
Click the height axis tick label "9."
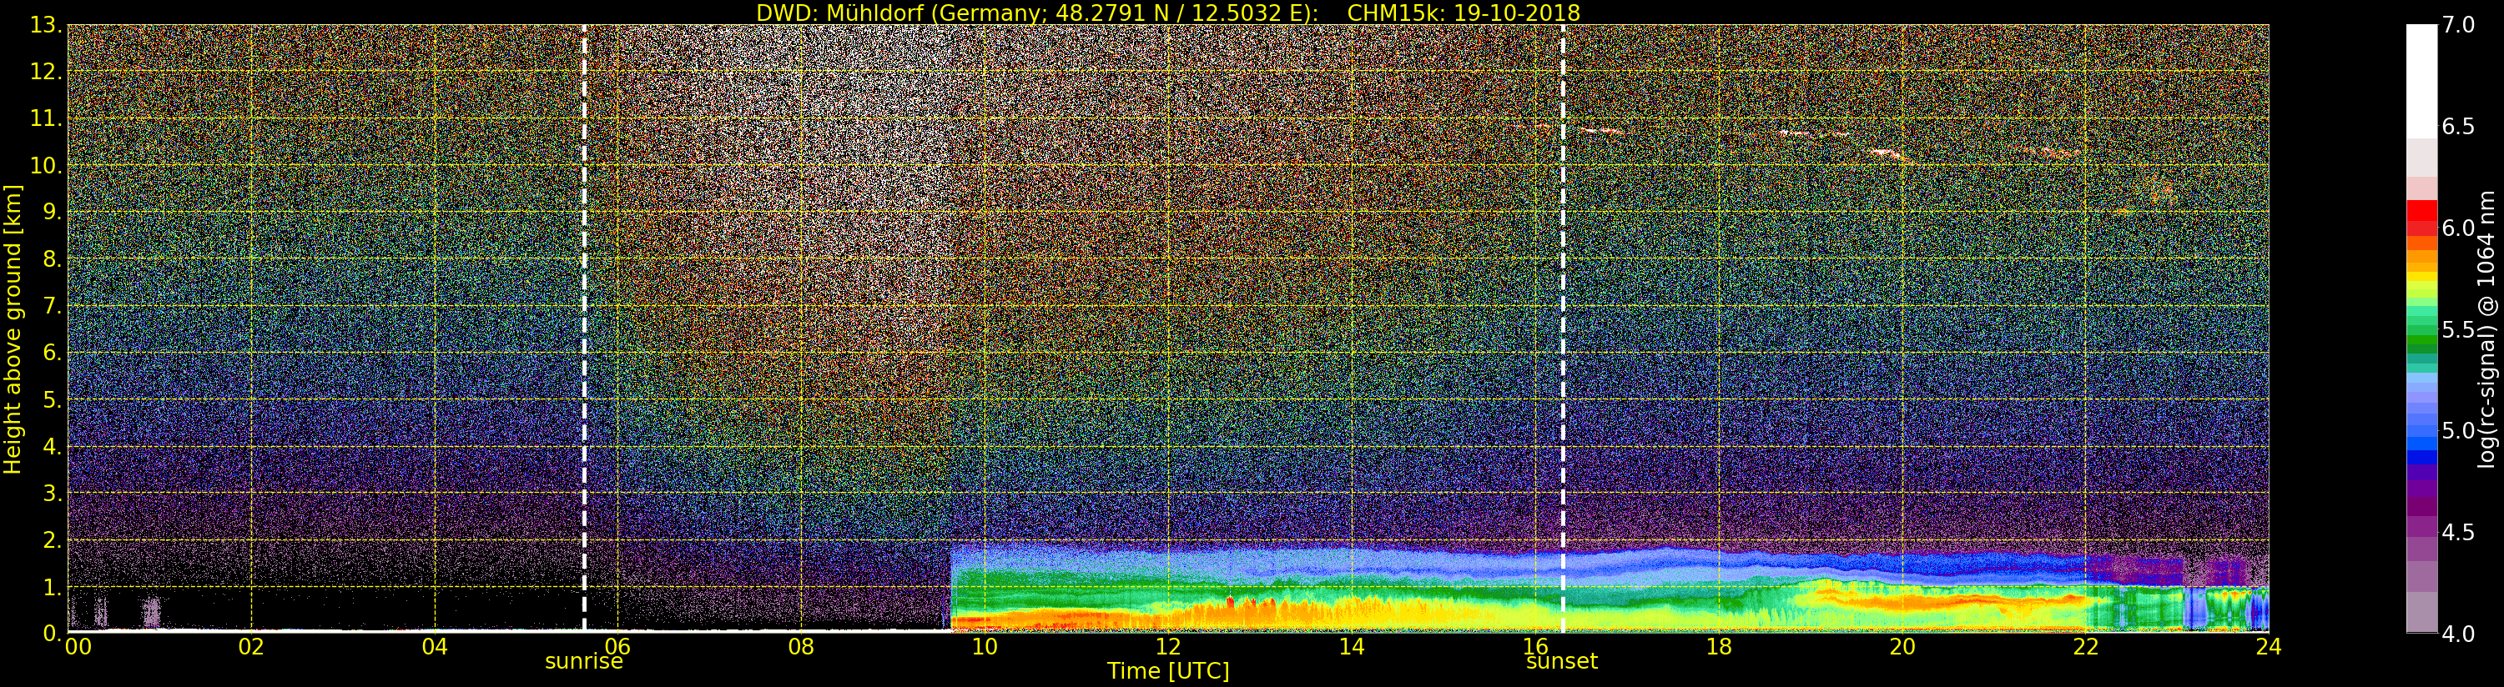(52, 213)
